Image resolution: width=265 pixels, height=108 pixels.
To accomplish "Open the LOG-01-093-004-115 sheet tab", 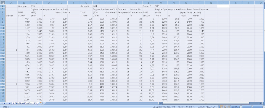I will point(25,103).
